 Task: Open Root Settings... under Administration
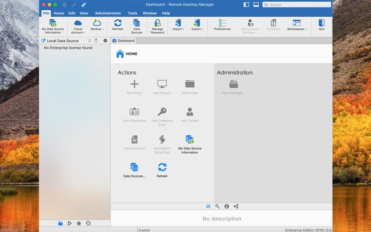(234, 87)
